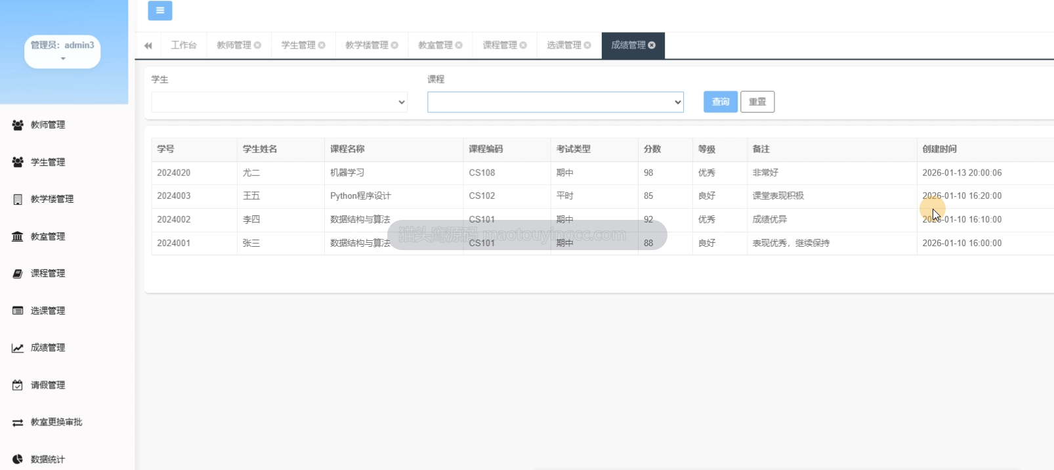Image resolution: width=1054 pixels, height=470 pixels.
Task: Click the classroom management bank icon
Action: pyautogui.click(x=18, y=236)
